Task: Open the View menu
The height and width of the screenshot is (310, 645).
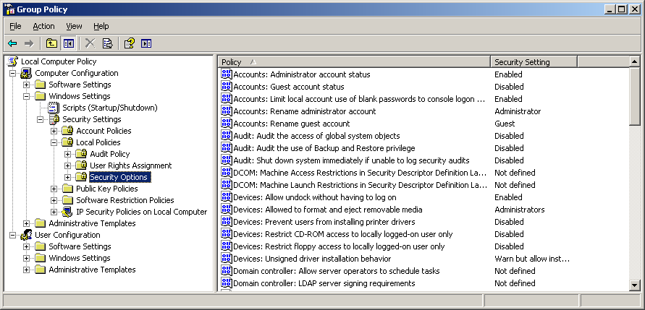Action: 74,26
